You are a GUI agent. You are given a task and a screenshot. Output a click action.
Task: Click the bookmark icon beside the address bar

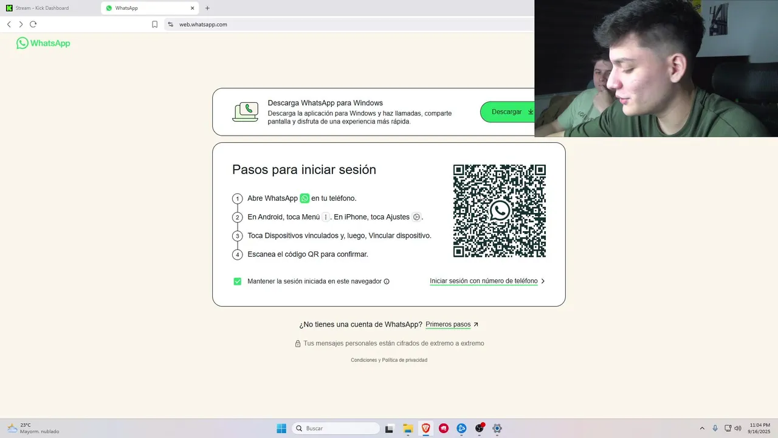click(x=154, y=24)
